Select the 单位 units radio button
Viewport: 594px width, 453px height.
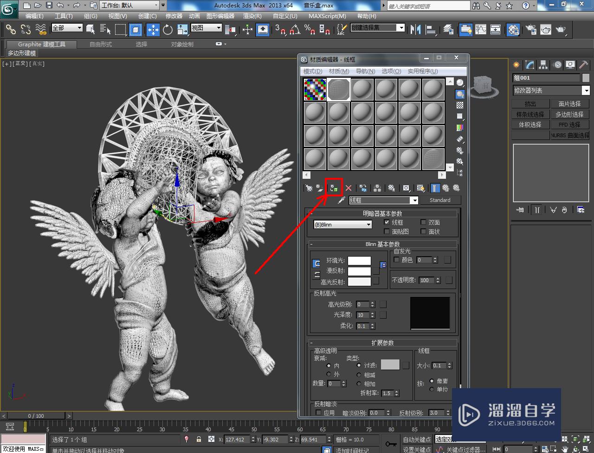click(432, 389)
